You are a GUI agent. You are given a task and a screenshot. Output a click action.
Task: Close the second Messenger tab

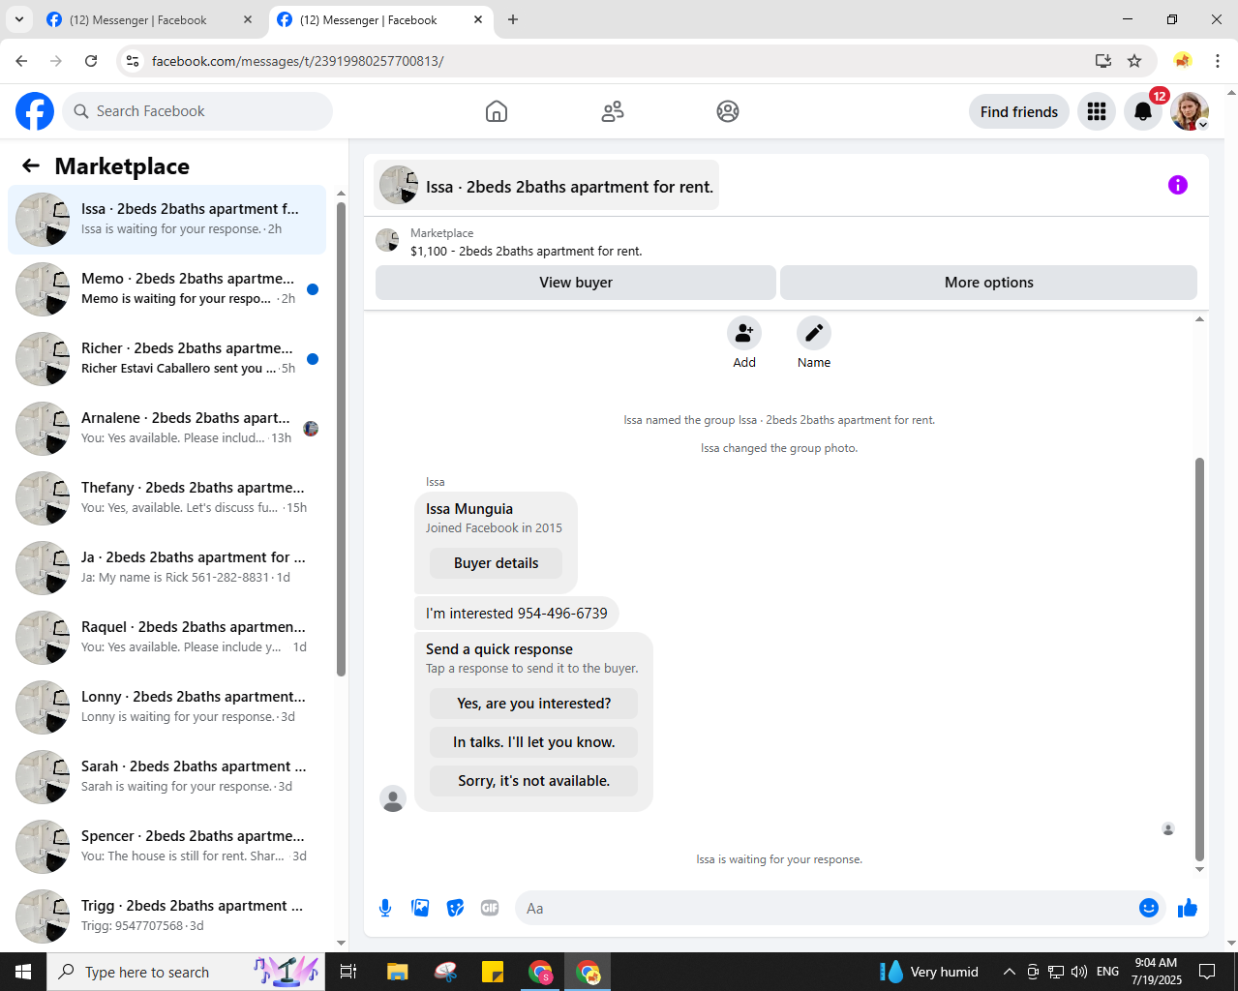tap(478, 19)
